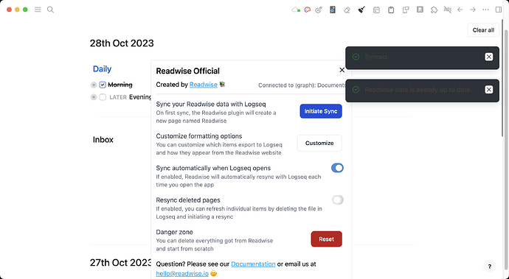Click the red Reset button
The height and width of the screenshot is (279, 509).
(326, 239)
